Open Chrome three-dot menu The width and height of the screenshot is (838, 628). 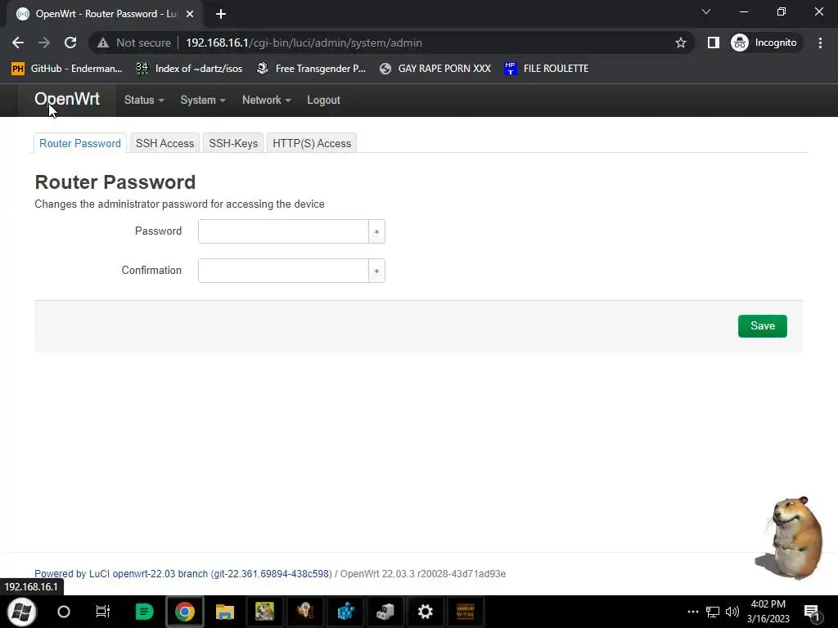[x=820, y=43]
